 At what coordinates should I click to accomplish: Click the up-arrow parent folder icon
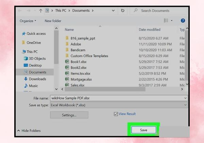coord(40,11)
